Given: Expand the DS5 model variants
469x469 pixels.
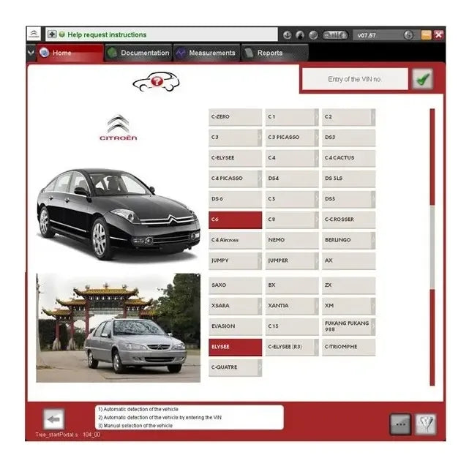Looking at the screenshot, I should pyautogui.click(x=373, y=199).
